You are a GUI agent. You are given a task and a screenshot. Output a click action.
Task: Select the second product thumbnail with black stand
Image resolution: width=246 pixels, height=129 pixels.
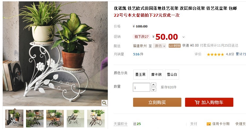[x=35, y=118]
